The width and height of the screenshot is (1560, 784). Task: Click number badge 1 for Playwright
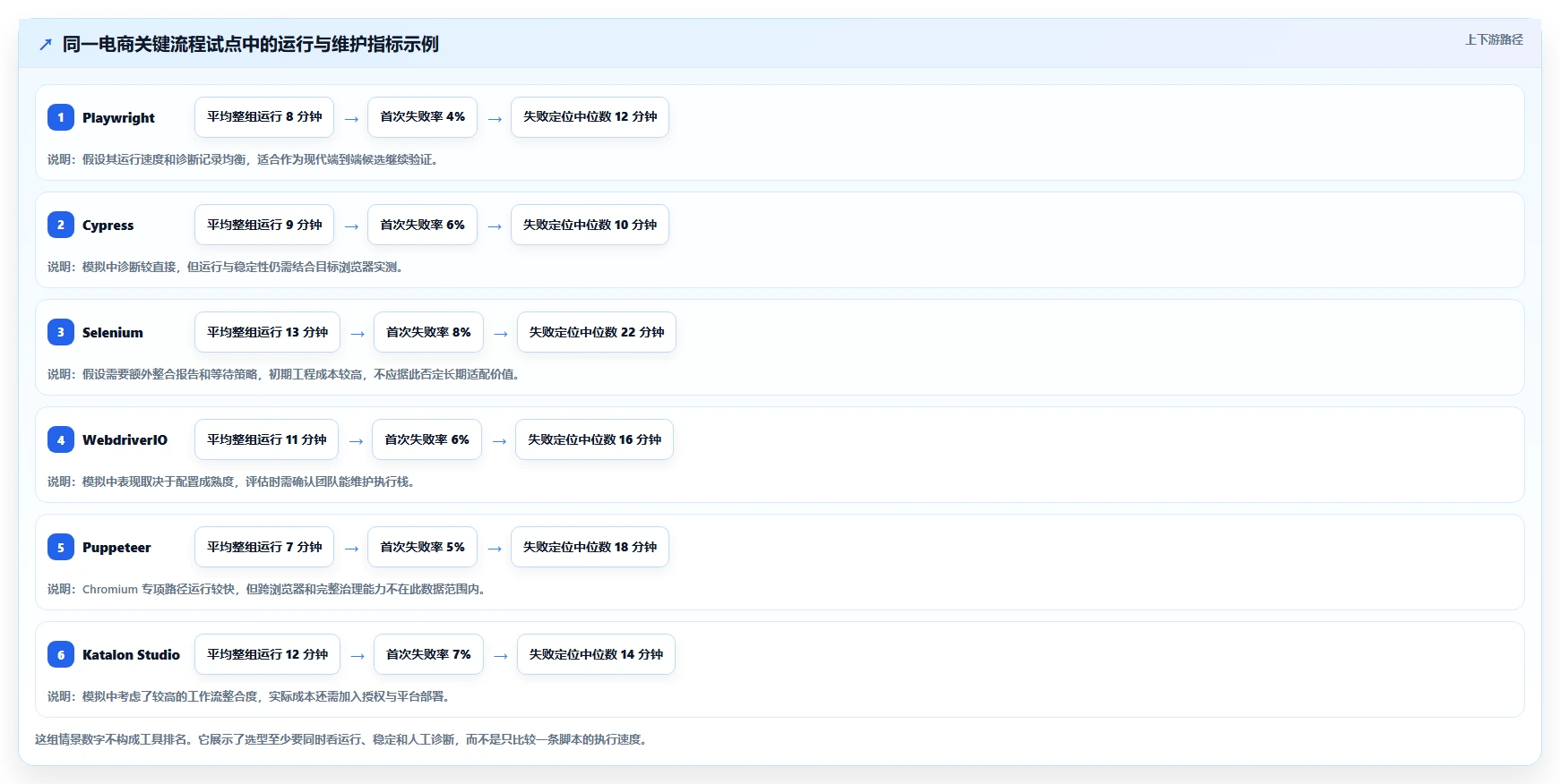pyautogui.click(x=61, y=117)
